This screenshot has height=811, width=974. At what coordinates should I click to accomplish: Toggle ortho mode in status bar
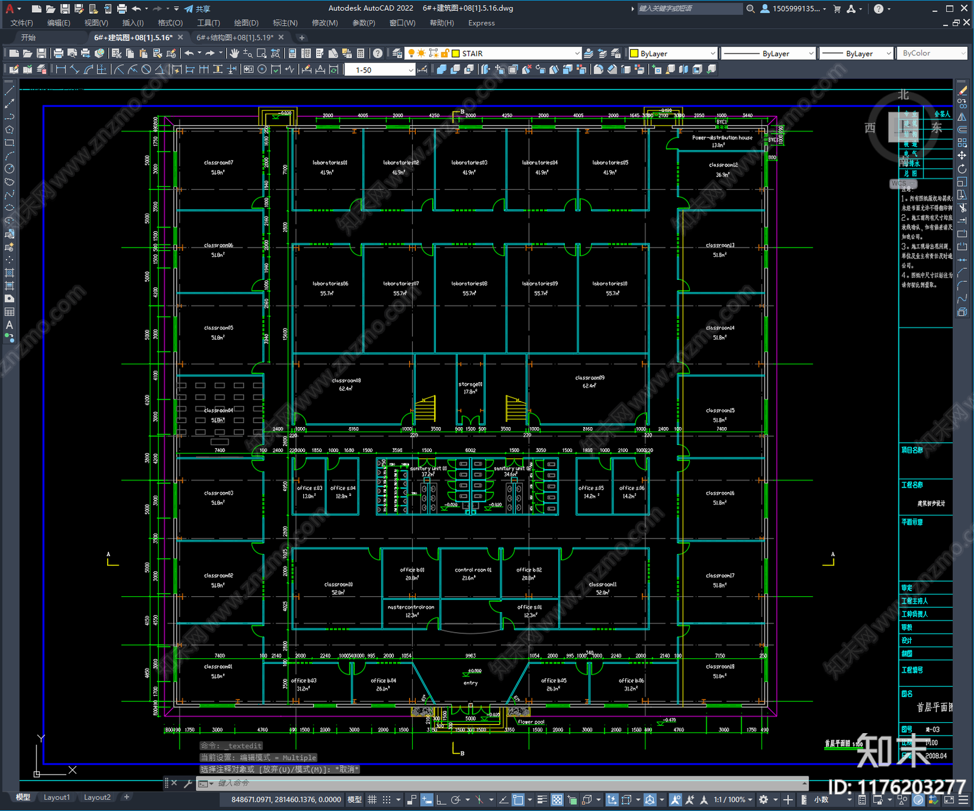(441, 799)
